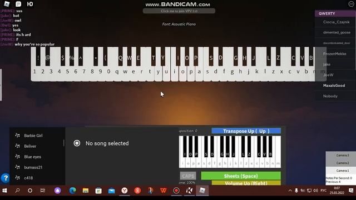Click the microphone icon in the system tray
This screenshot has height=200, width=356.
(x=296, y=191)
